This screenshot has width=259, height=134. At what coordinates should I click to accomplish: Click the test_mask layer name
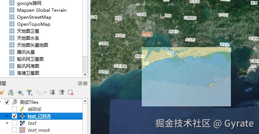tap(39, 130)
